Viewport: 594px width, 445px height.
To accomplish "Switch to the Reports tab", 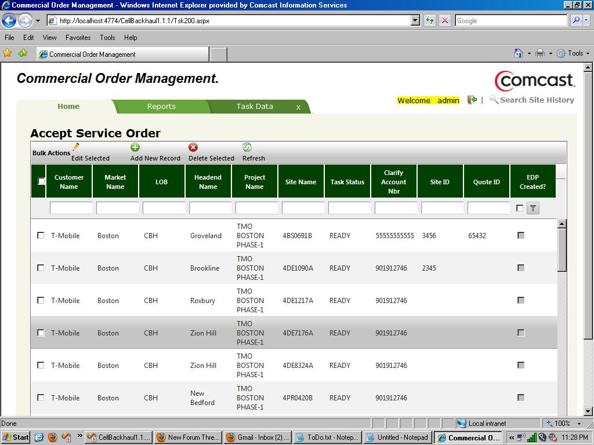I will (x=161, y=107).
